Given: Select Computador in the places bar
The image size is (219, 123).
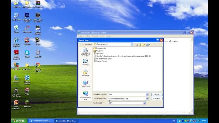Looking at the screenshot, I should click(x=85, y=84).
